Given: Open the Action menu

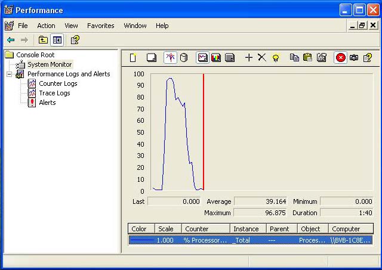Looking at the screenshot, I should point(46,26).
